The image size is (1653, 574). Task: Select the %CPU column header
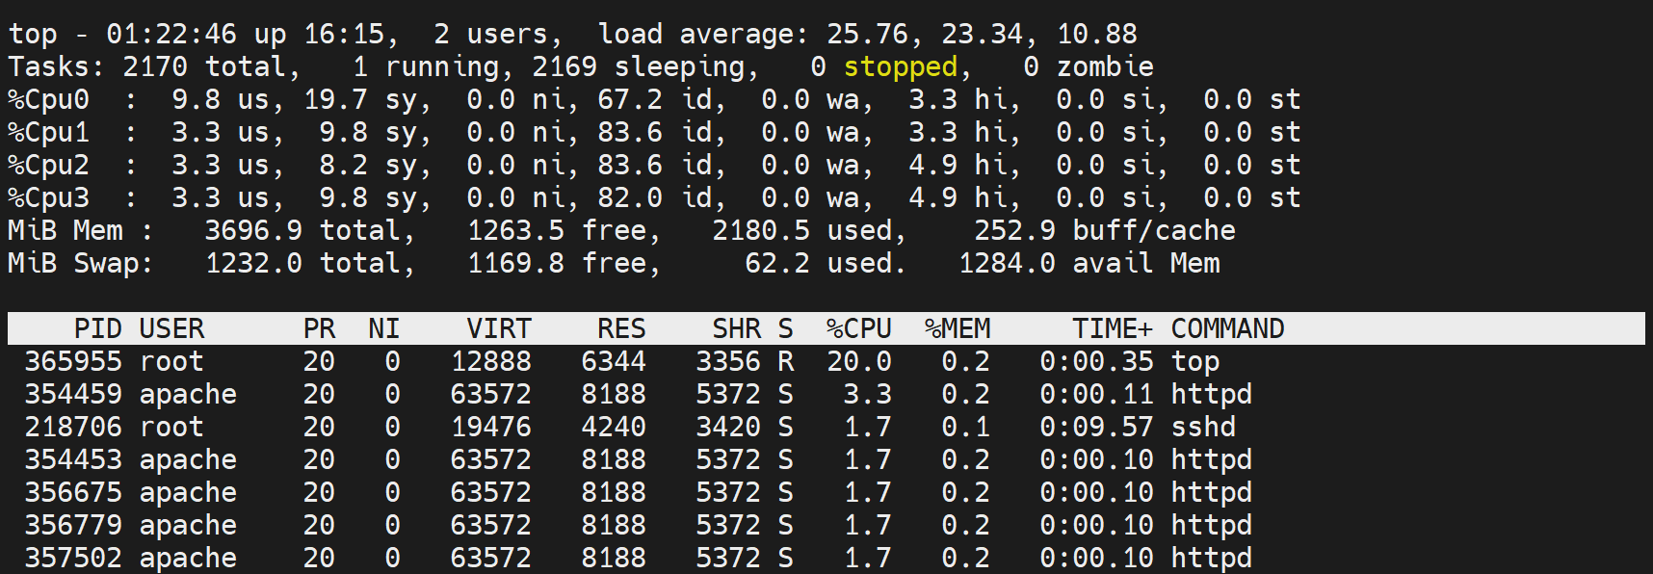tap(858, 328)
